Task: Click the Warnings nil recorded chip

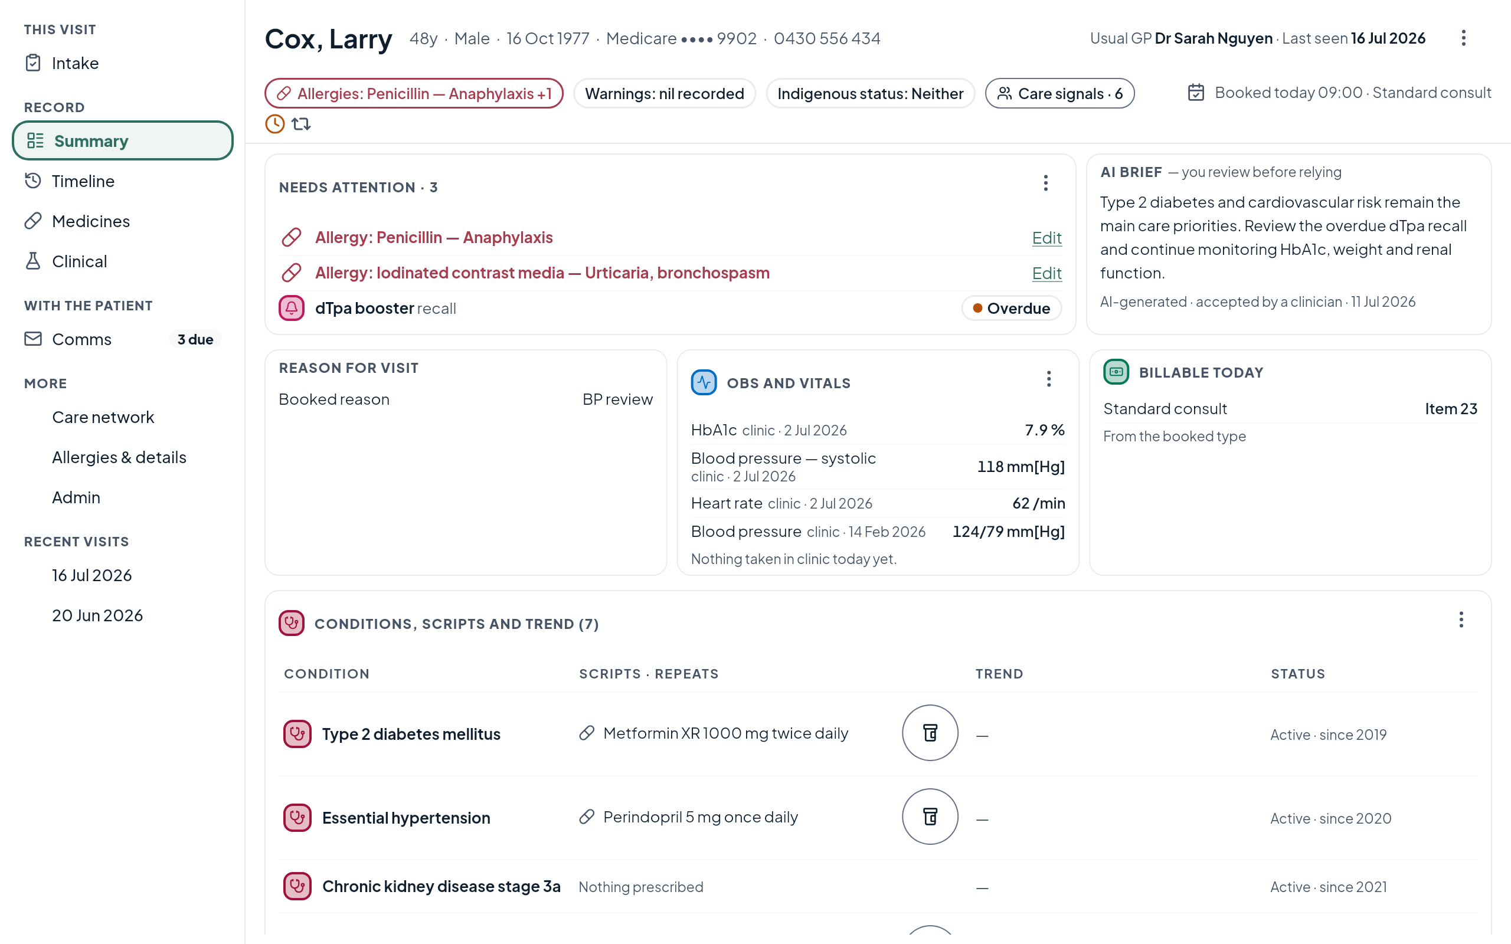Action: tap(665, 93)
